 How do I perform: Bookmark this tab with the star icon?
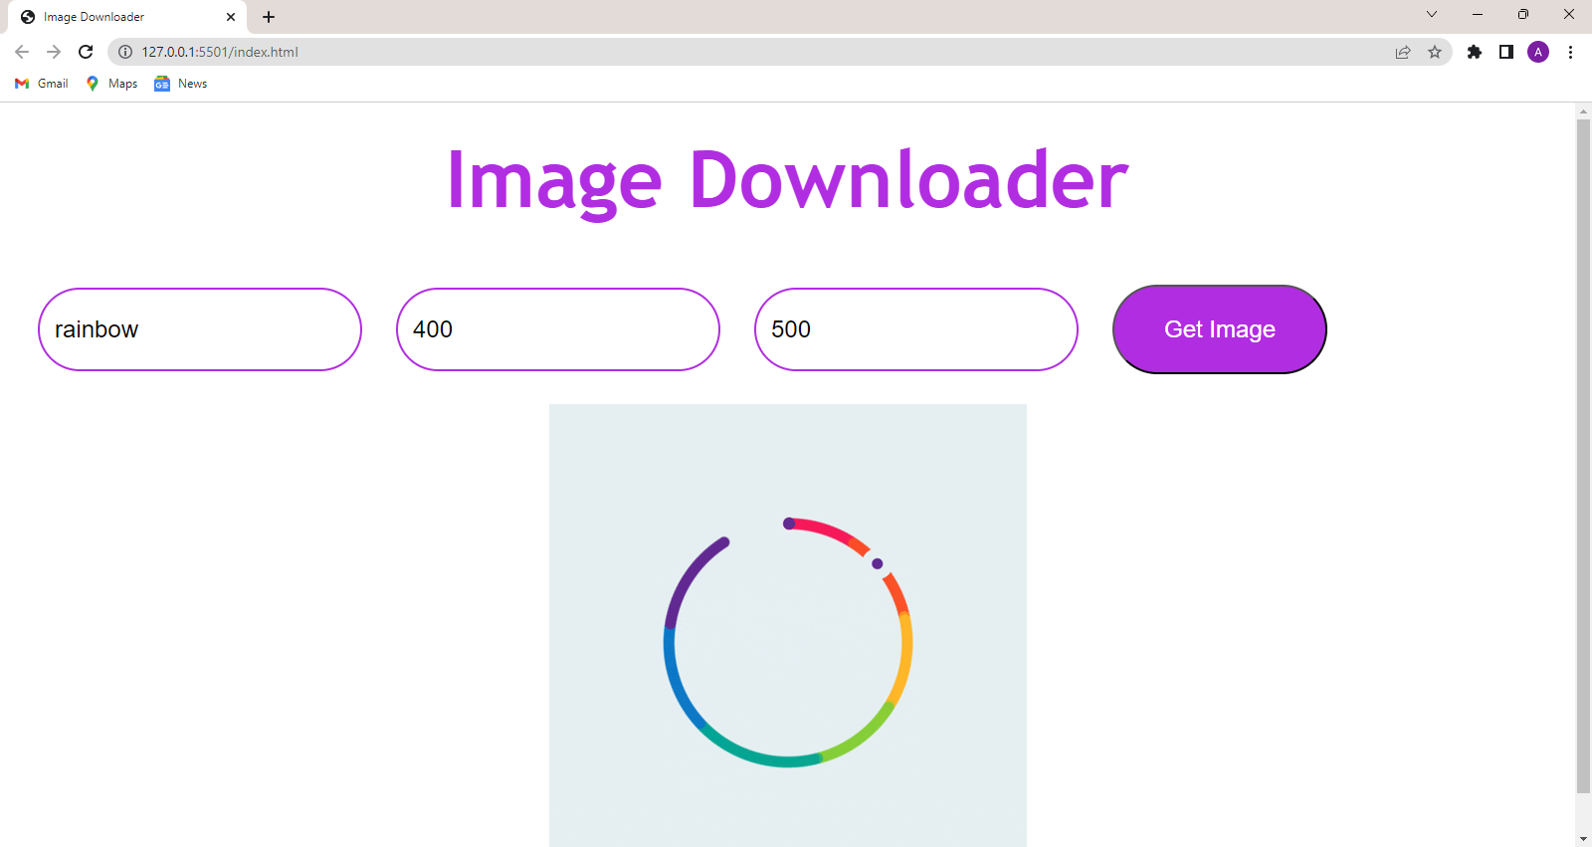click(x=1435, y=52)
